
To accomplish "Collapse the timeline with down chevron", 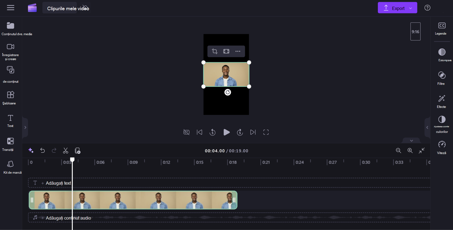I will [411, 140].
